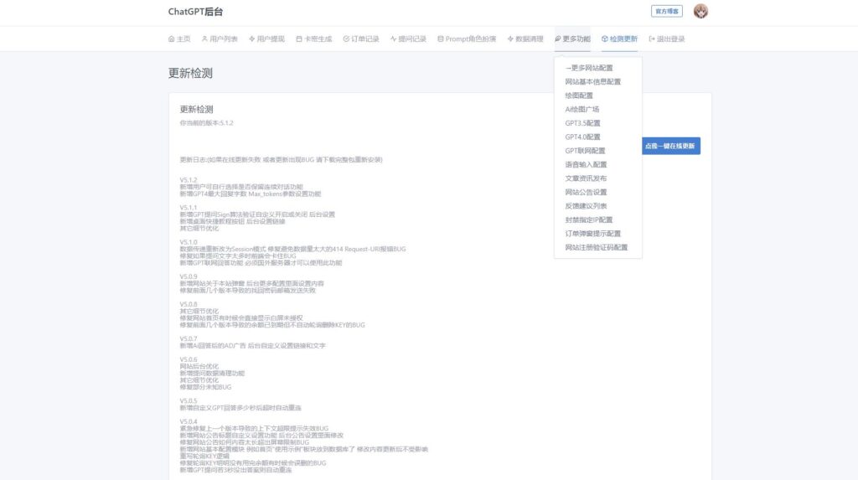The image size is (858, 480).
Task: Open the 网站公告设置 menu entry
Action: 586,192
